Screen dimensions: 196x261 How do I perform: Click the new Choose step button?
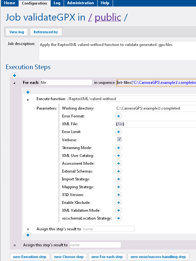(69, 257)
